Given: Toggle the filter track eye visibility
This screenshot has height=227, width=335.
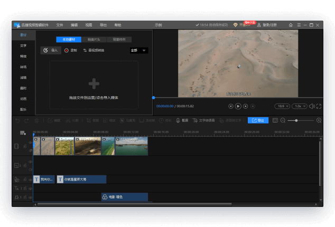Looking at the screenshot, I should (30, 197).
